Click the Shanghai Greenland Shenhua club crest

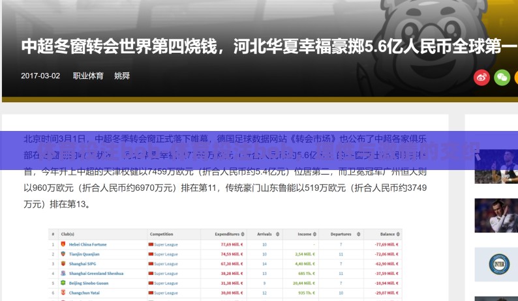(63, 273)
